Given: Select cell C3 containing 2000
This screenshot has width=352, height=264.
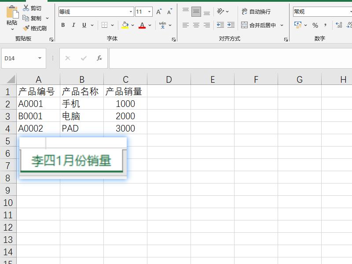Looking at the screenshot, I should [125, 116].
